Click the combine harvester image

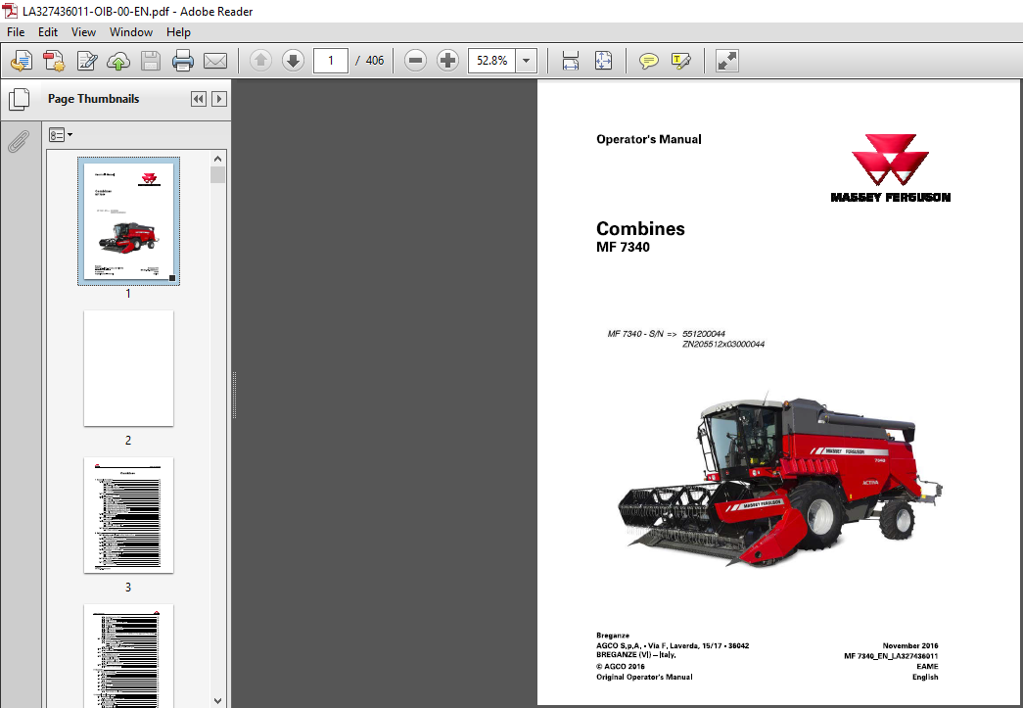(x=780, y=480)
